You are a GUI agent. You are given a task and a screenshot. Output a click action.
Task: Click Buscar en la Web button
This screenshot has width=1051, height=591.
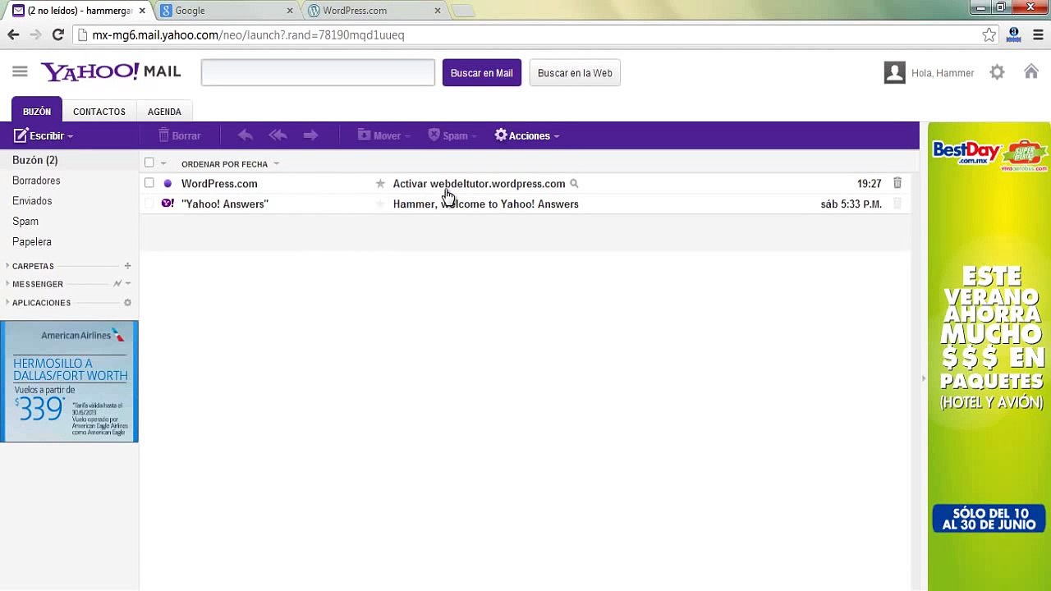(575, 73)
